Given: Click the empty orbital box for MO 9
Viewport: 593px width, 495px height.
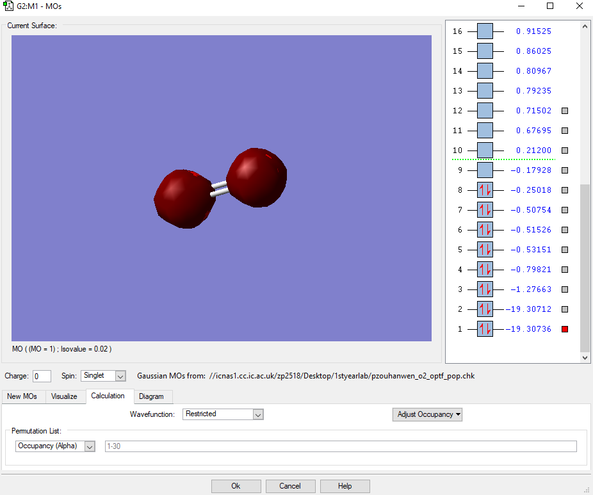Looking at the screenshot, I should click(x=485, y=170).
